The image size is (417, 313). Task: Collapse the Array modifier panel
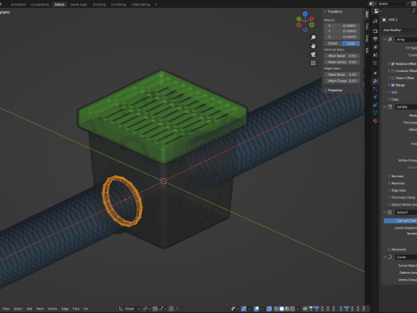[385, 39]
